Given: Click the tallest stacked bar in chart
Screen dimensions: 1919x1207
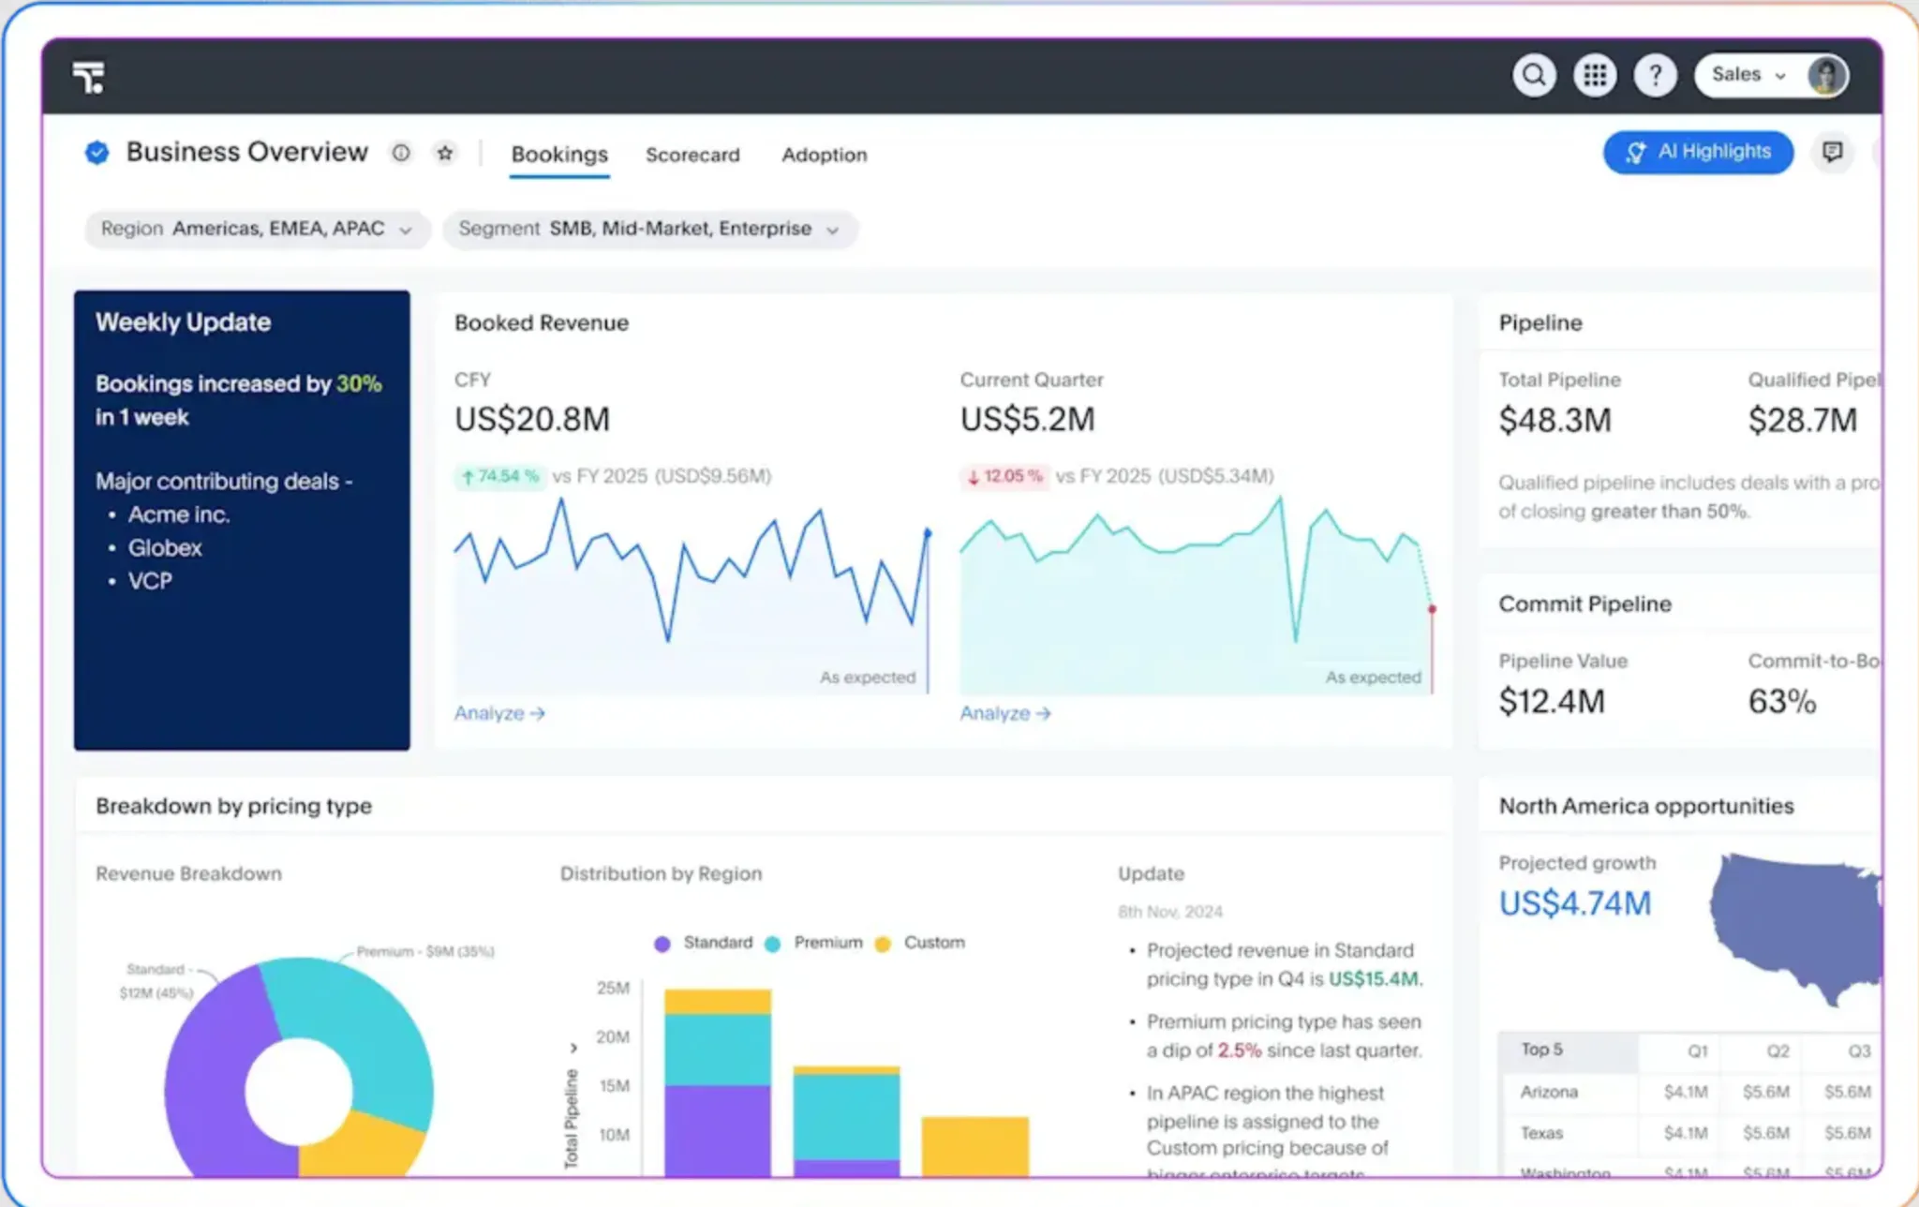Looking at the screenshot, I should pos(718,1082).
